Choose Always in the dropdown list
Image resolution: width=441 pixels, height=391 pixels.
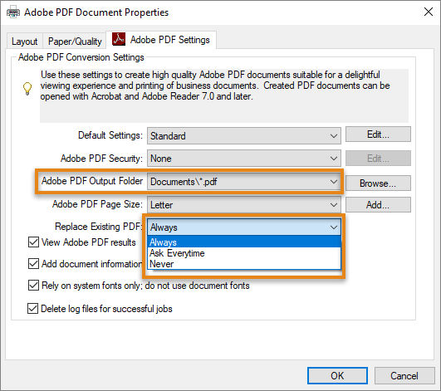[244, 242]
